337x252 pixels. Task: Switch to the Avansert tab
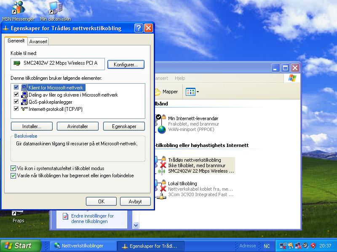tap(38, 42)
